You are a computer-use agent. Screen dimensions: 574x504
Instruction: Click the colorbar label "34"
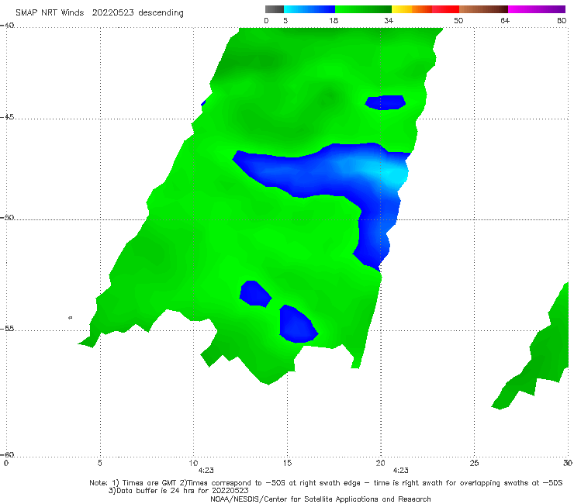[x=389, y=20]
